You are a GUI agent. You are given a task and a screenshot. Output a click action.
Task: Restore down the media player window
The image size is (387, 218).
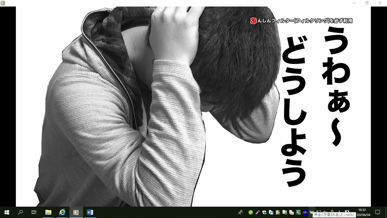(367, 3)
